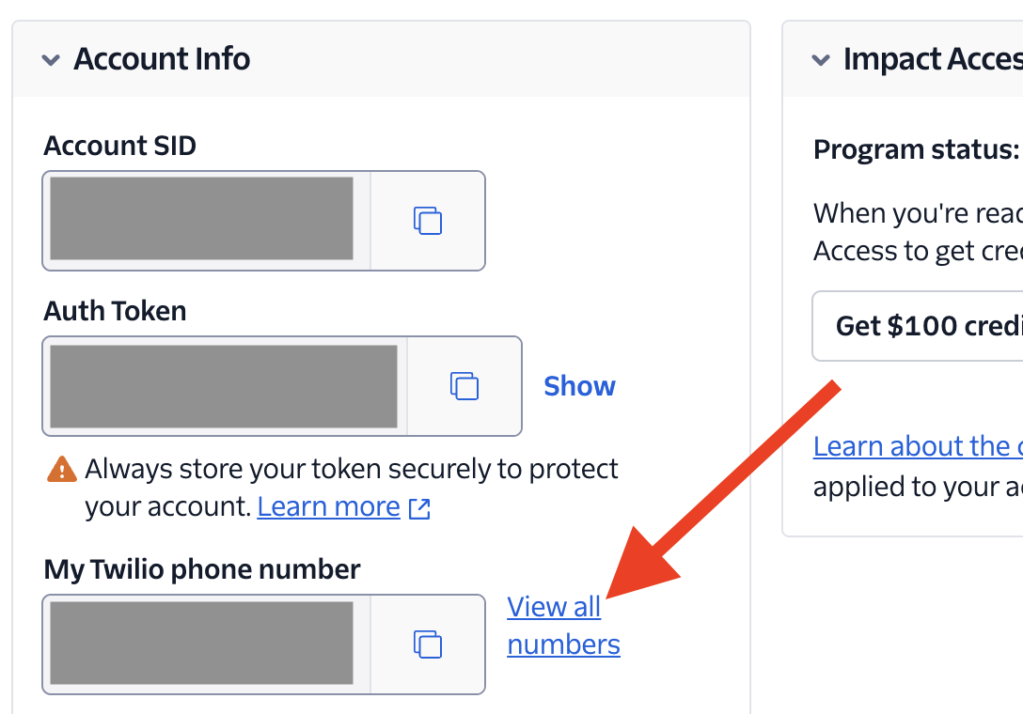Open the View all numbers link

point(564,626)
